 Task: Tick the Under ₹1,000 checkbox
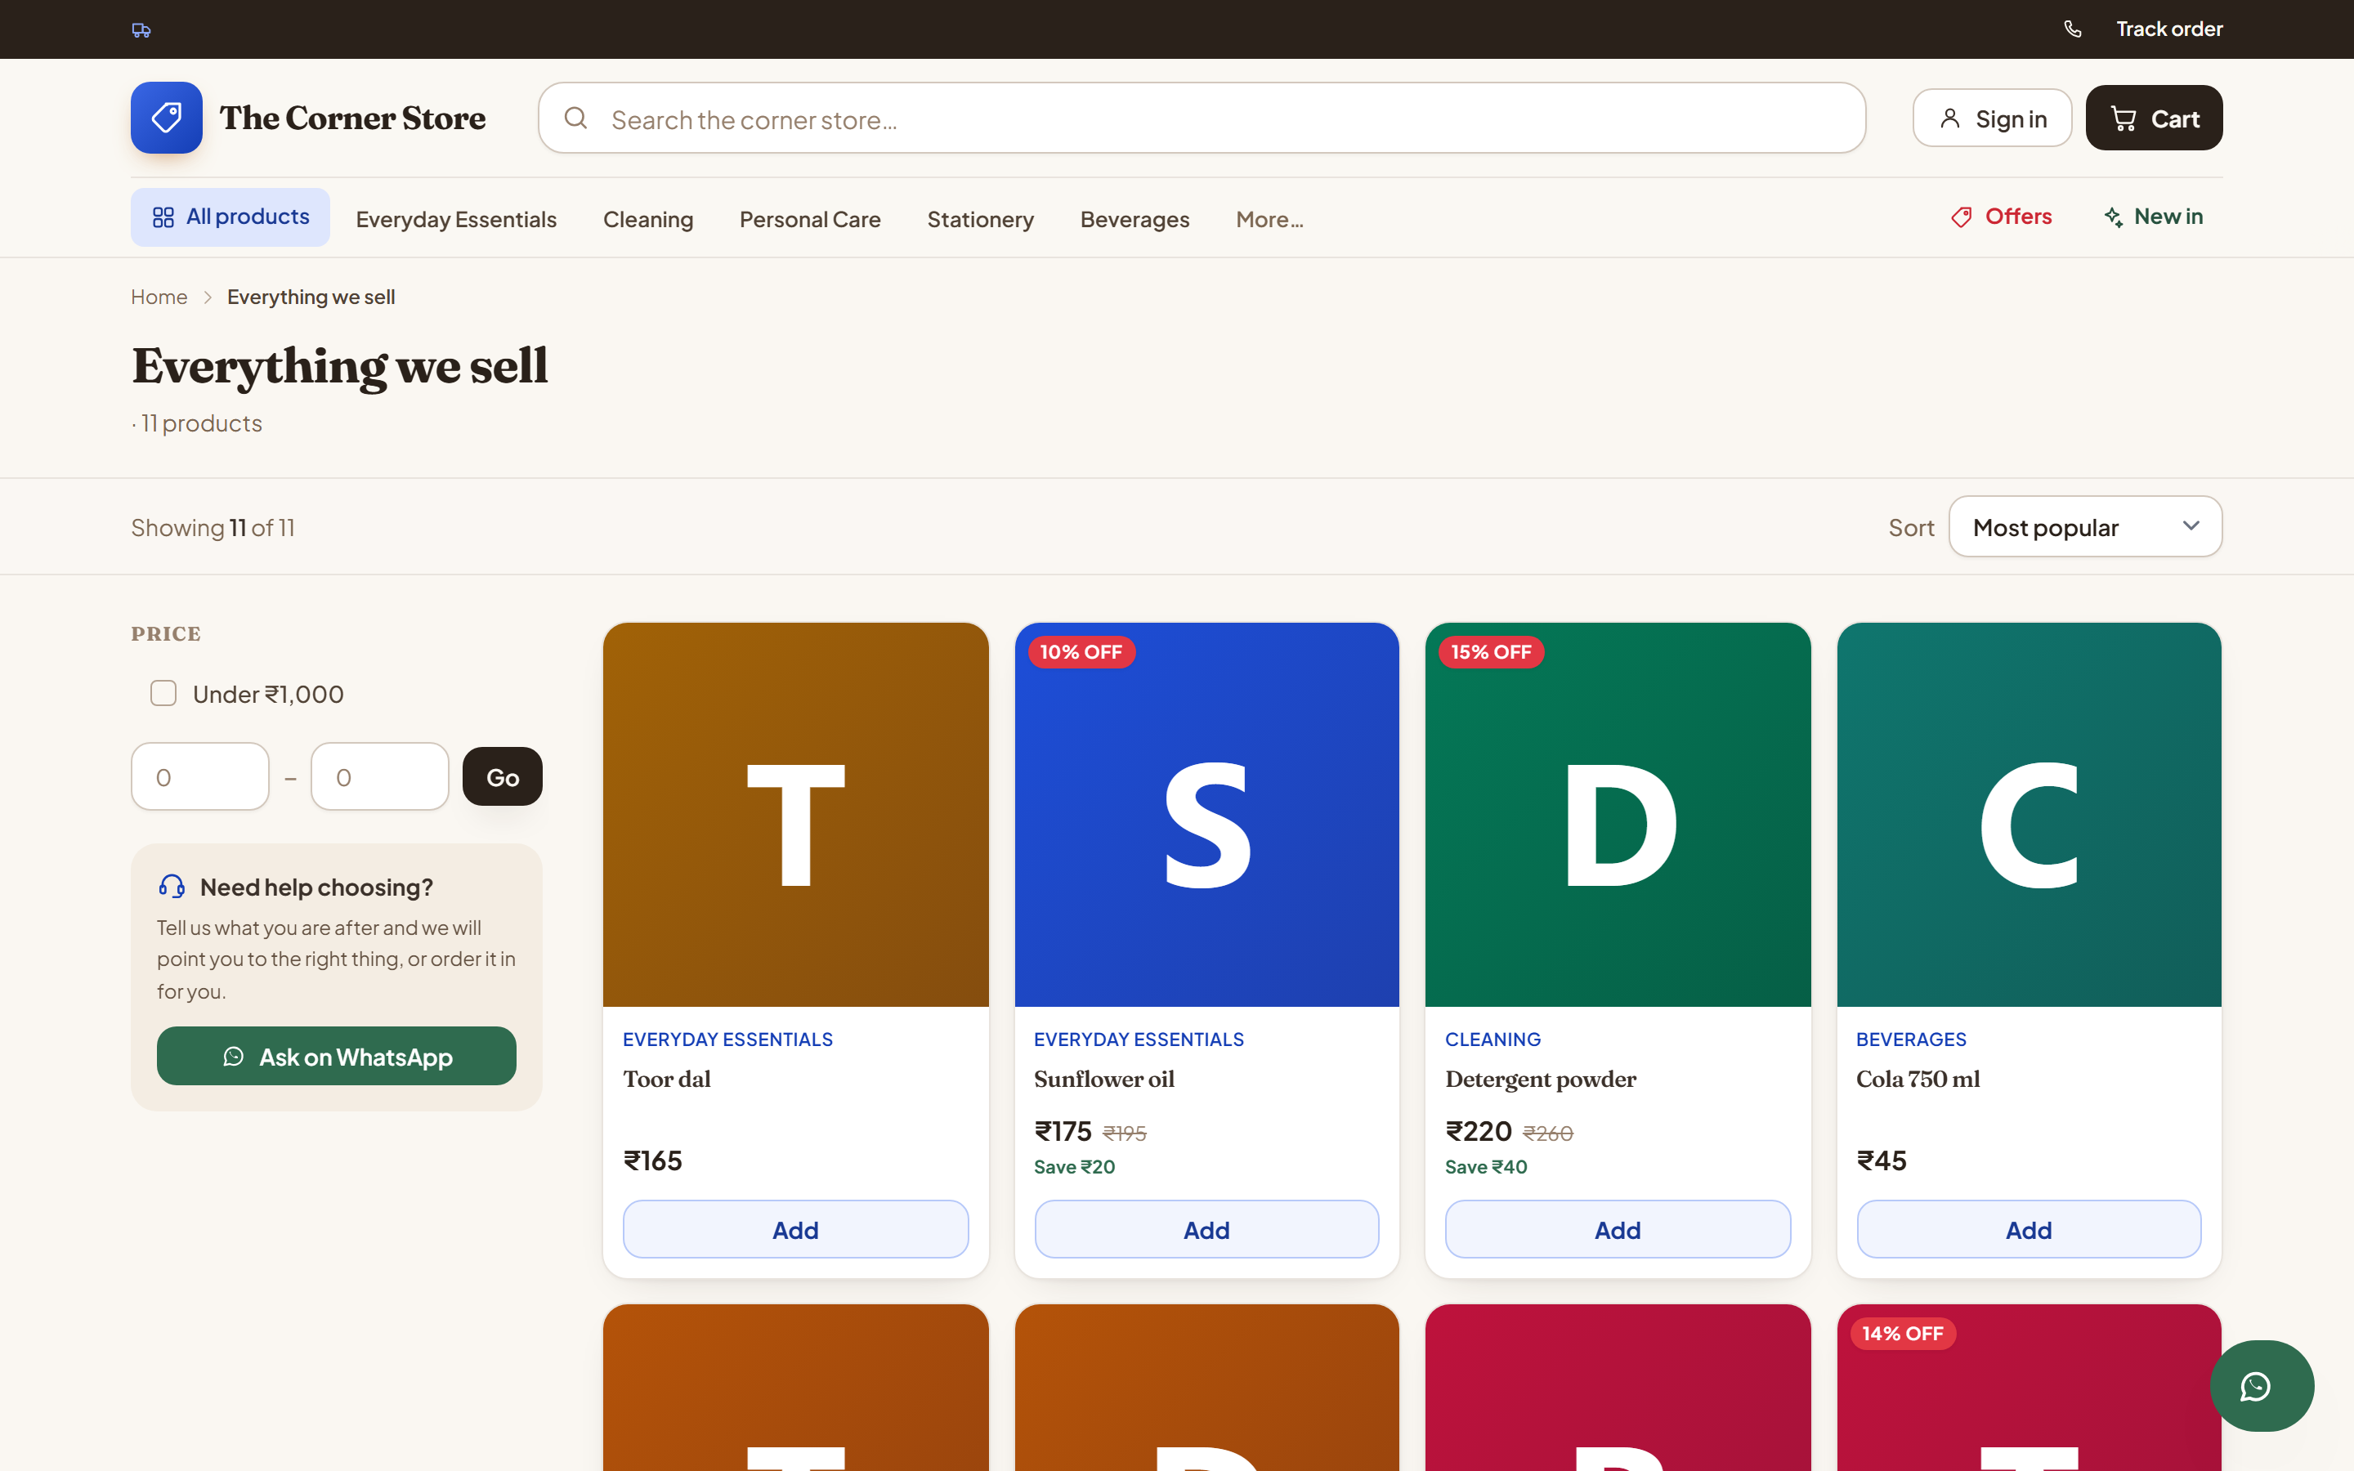pos(163,694)
